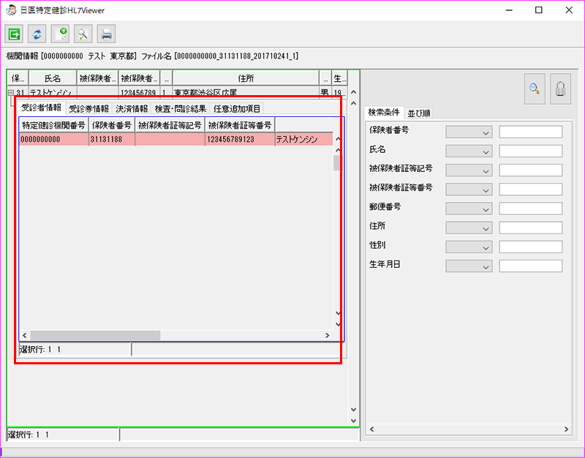The height and width of the screenshot is (458, 585).
Task: Click the printer icon in toolbar
Action: pyautogui.click(x=107, y=34)
